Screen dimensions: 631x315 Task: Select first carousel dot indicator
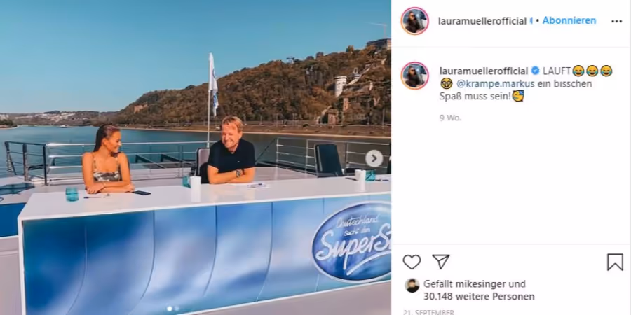point(170,309)
